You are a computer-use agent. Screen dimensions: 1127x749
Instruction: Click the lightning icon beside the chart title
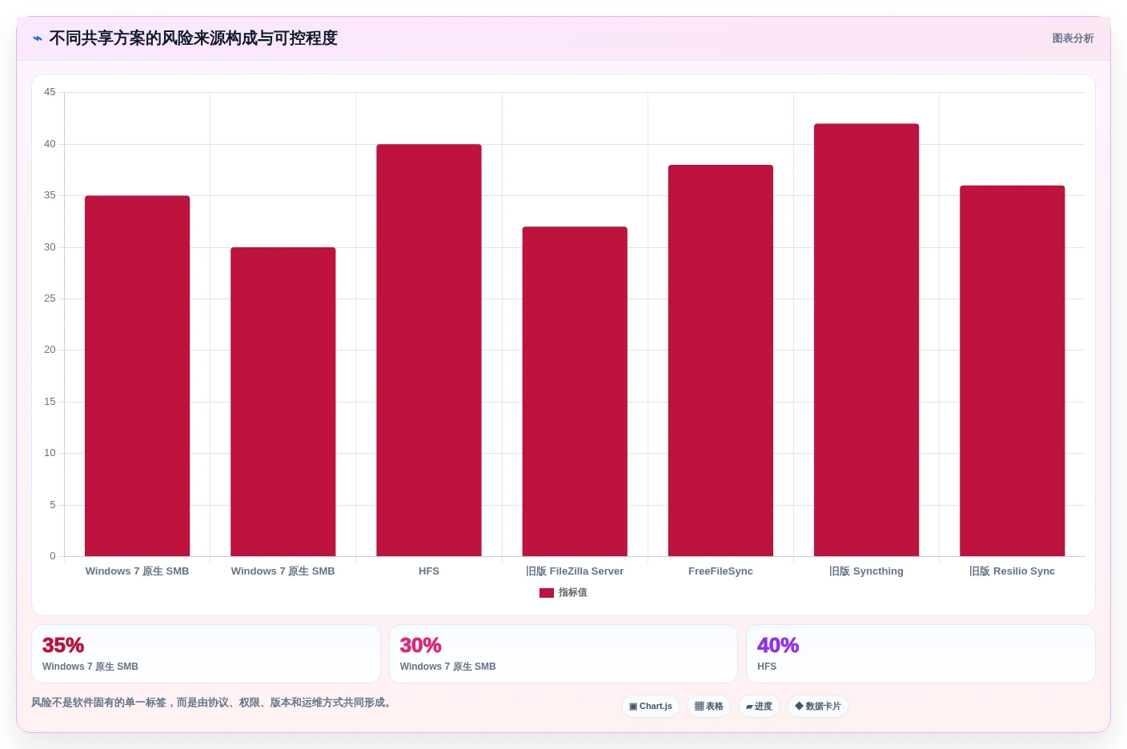(38, 38)
